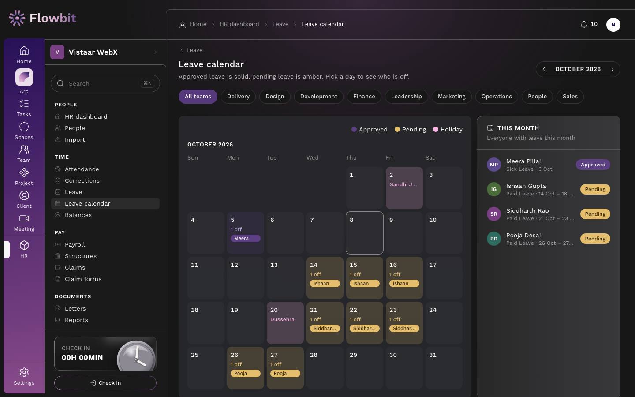The height and width of the screenshot is (397, 635).
Task: Click the notifications bell icon
Action: (583, 24)
